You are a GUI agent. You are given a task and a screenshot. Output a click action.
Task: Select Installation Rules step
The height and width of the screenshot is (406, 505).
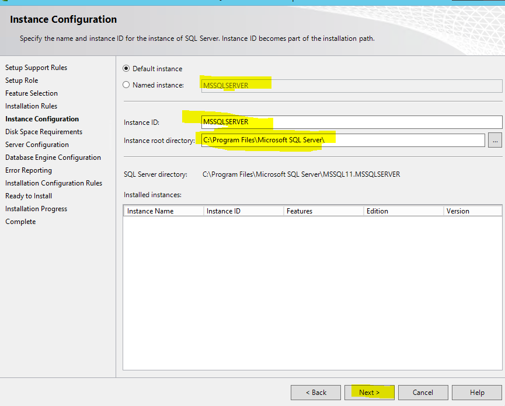[32, 106]
